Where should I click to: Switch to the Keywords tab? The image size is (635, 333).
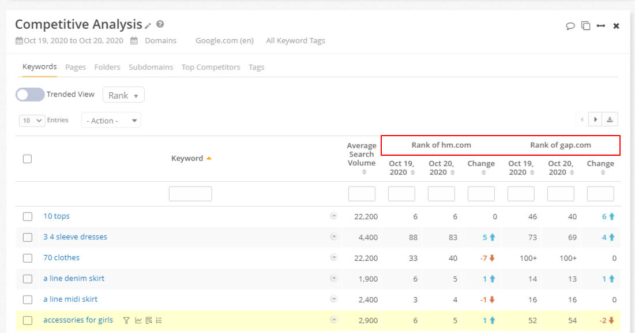[39, 67]
